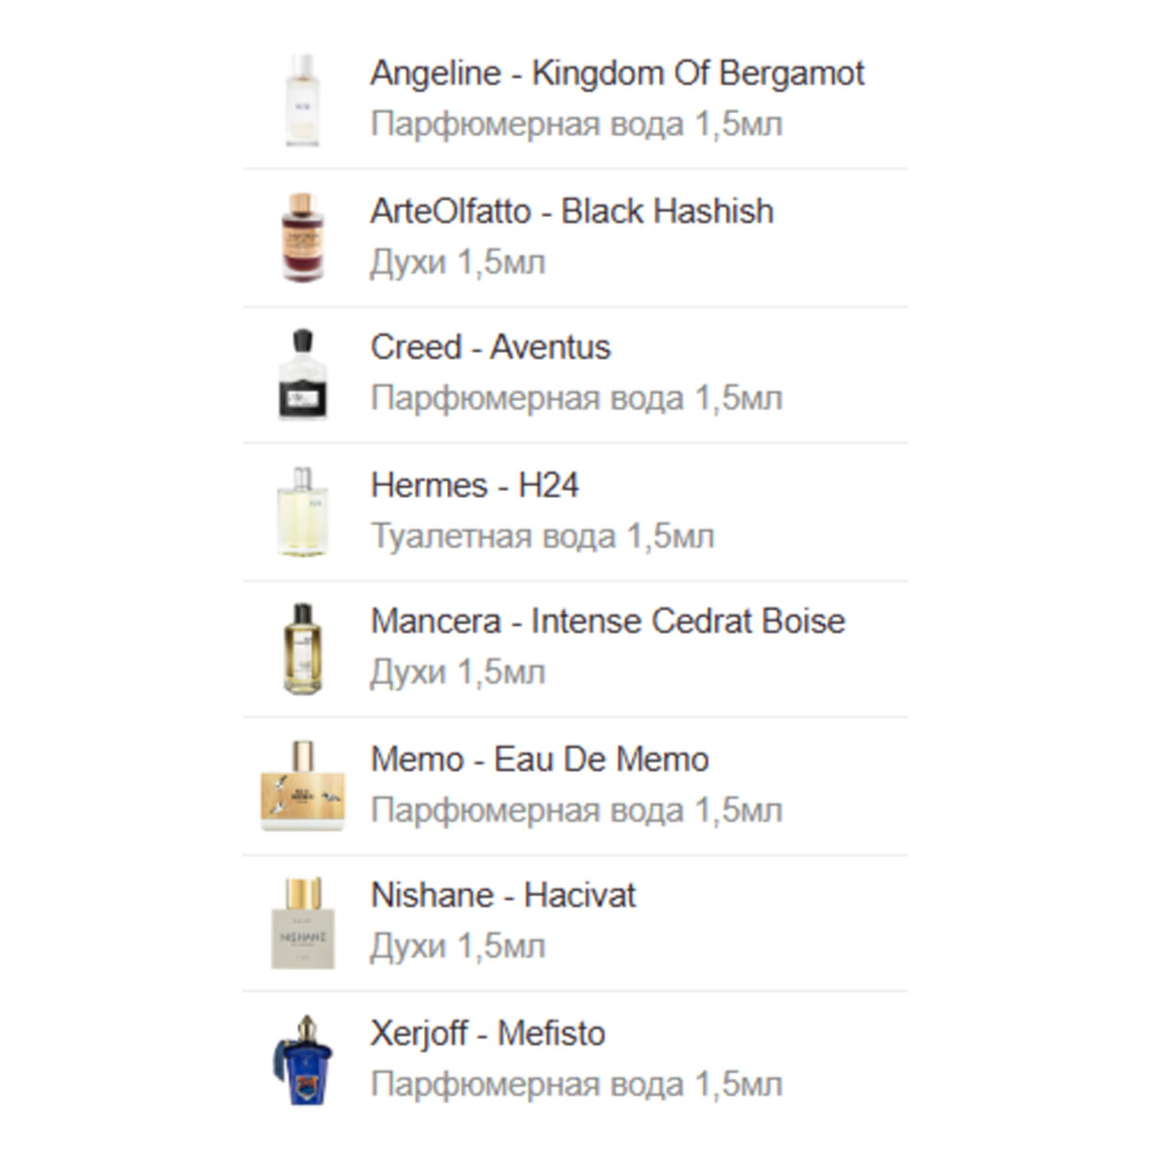Select the Creed - Aventus title
The image size is (1151, 1151).
pos(490,347)
